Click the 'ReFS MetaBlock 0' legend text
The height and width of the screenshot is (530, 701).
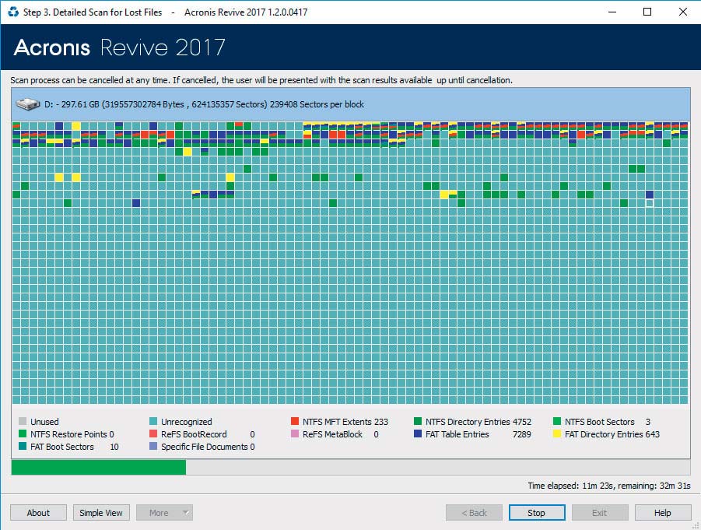pyautogui.click(x=341, y=434)
